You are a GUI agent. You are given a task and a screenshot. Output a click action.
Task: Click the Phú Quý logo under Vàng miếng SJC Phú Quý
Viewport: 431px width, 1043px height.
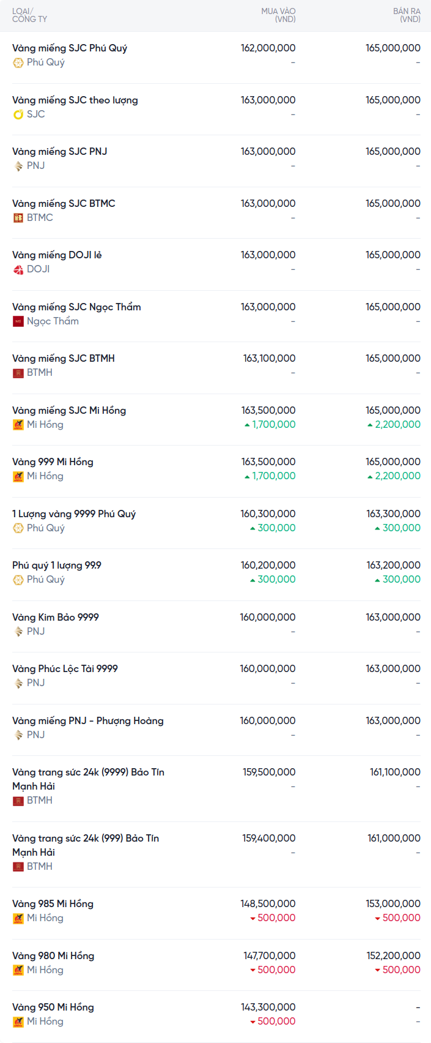click(x=18, y=62)
